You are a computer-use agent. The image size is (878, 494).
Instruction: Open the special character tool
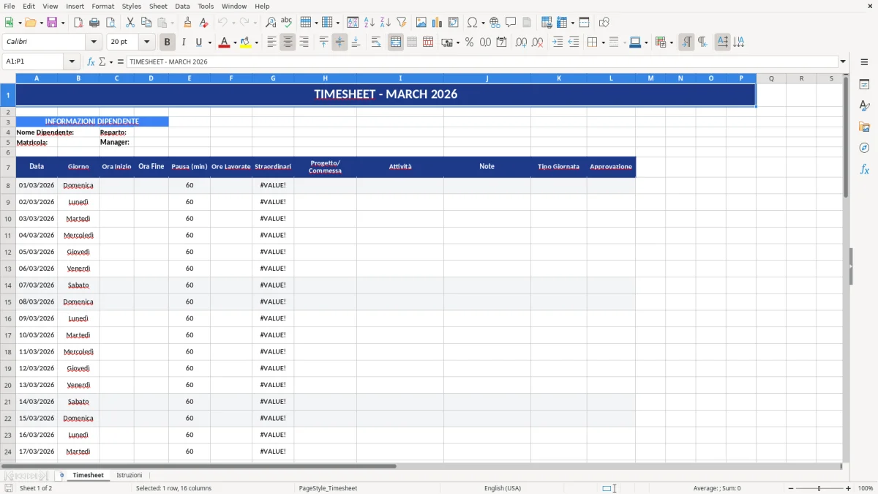473,22
